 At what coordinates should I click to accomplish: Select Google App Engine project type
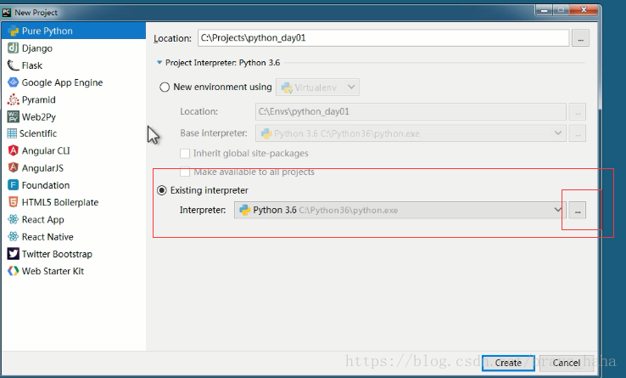74,82
